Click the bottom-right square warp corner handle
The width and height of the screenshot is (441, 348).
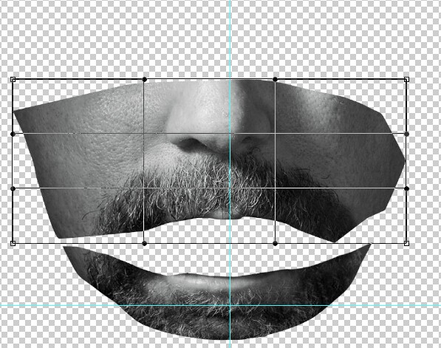tap(406, 243)
